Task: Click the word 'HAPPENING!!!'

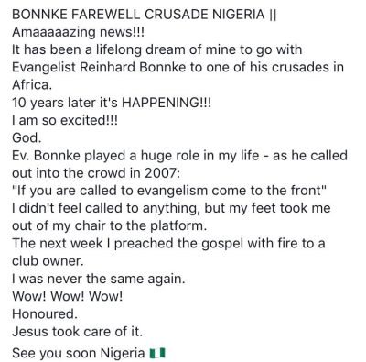Action: click(x=167, y=103)
